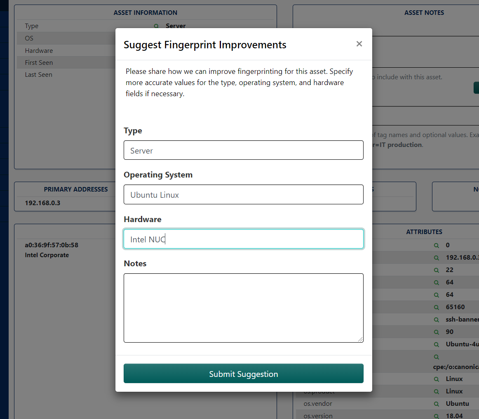Click the magnifier next to attribute value 0
The width and height of the screenshot is (479, 419).
tap(437, 245)
